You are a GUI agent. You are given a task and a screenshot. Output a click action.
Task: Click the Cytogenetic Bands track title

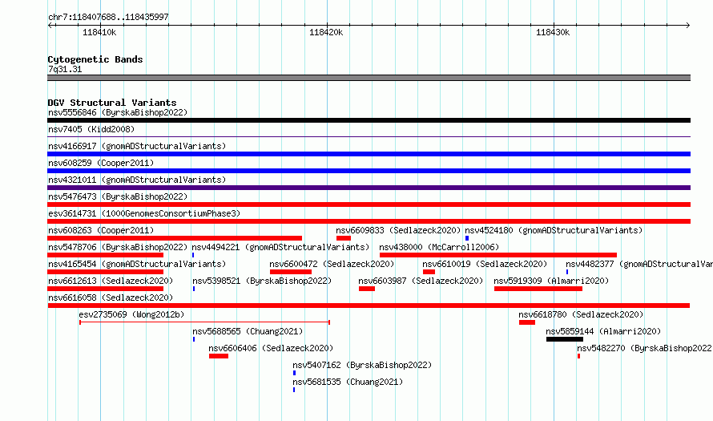(95, 59)
